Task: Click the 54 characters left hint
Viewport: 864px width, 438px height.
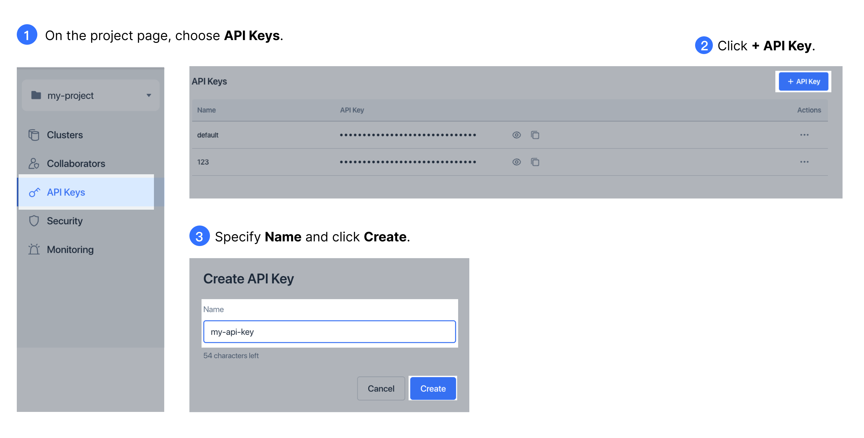Action: [x=231, y=356]
